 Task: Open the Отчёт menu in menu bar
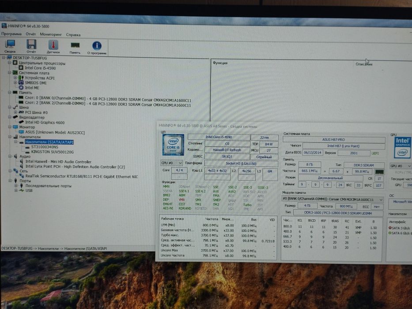tap(30, 34)
